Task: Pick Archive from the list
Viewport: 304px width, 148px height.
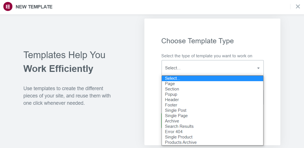Action: point(213,121)
